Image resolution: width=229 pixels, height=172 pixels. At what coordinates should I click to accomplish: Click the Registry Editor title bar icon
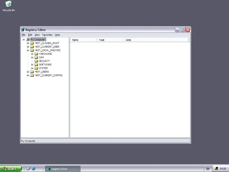click(x=23, y=30)
